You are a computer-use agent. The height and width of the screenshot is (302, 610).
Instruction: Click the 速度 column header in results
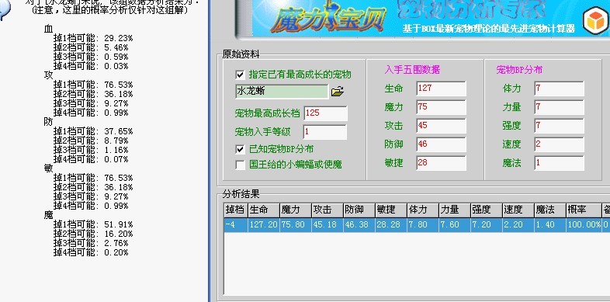519,210
